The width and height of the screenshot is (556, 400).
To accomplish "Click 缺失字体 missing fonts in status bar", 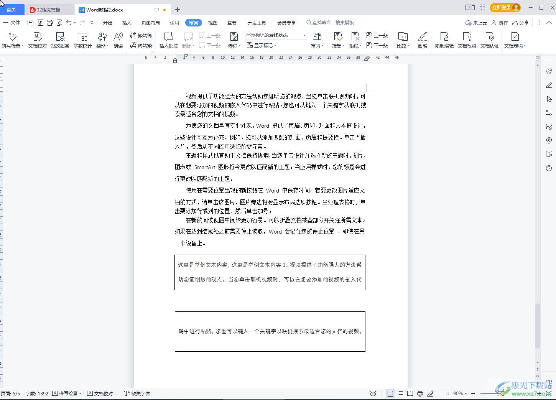I will [137, 393].
